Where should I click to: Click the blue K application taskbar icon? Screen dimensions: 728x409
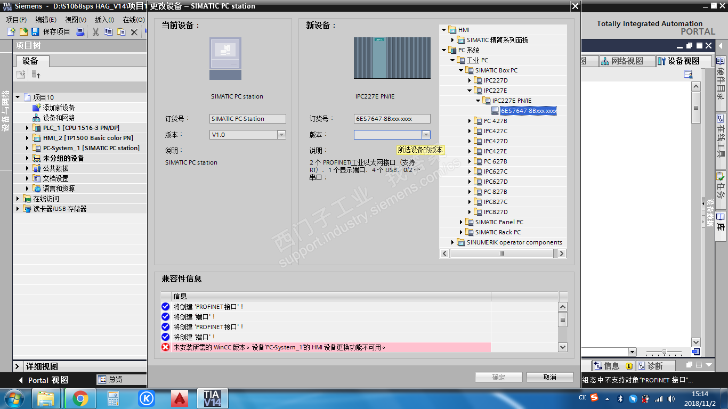[x=147, y=398]
